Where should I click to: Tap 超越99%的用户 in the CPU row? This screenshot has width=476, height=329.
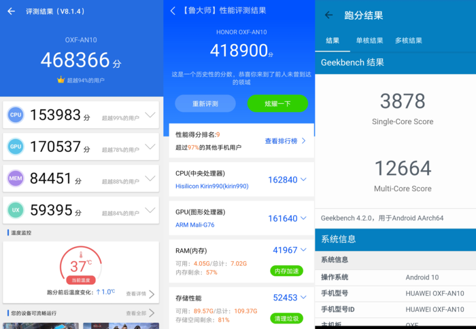click(120, 118)
